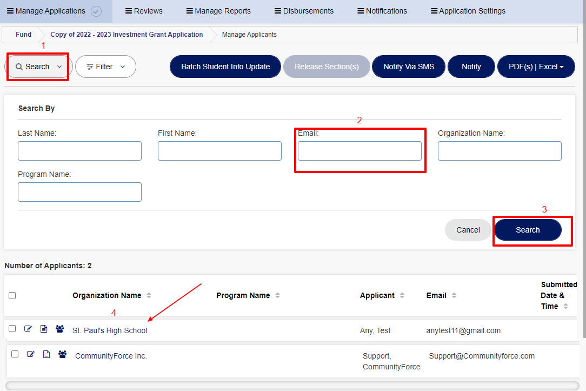Expand the Search dropdown
The height and width of the screenshot is (391, 586).
coord(38,67)
